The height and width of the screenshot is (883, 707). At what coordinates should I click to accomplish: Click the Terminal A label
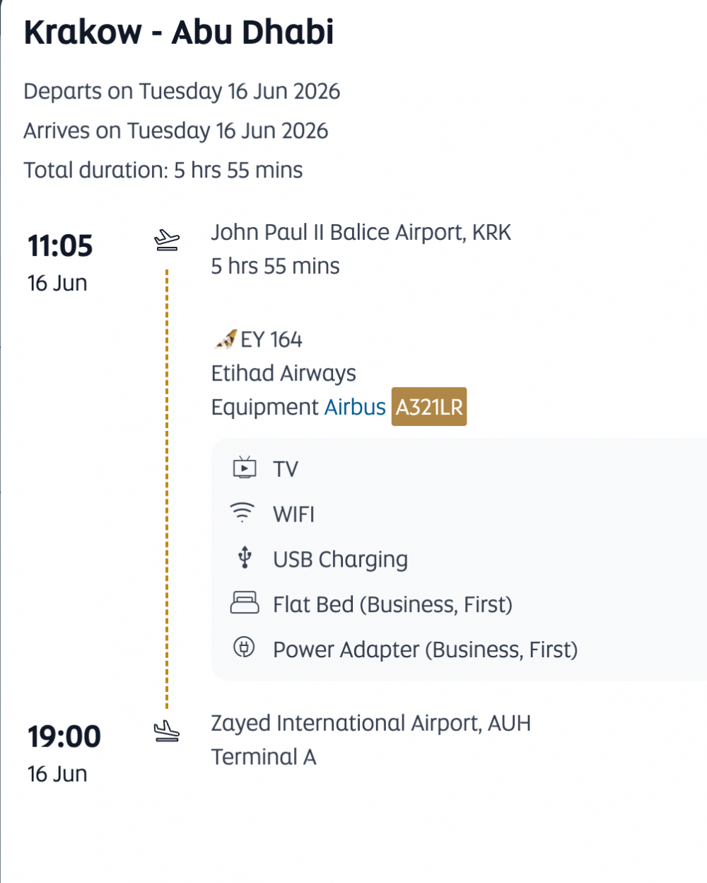264,757
